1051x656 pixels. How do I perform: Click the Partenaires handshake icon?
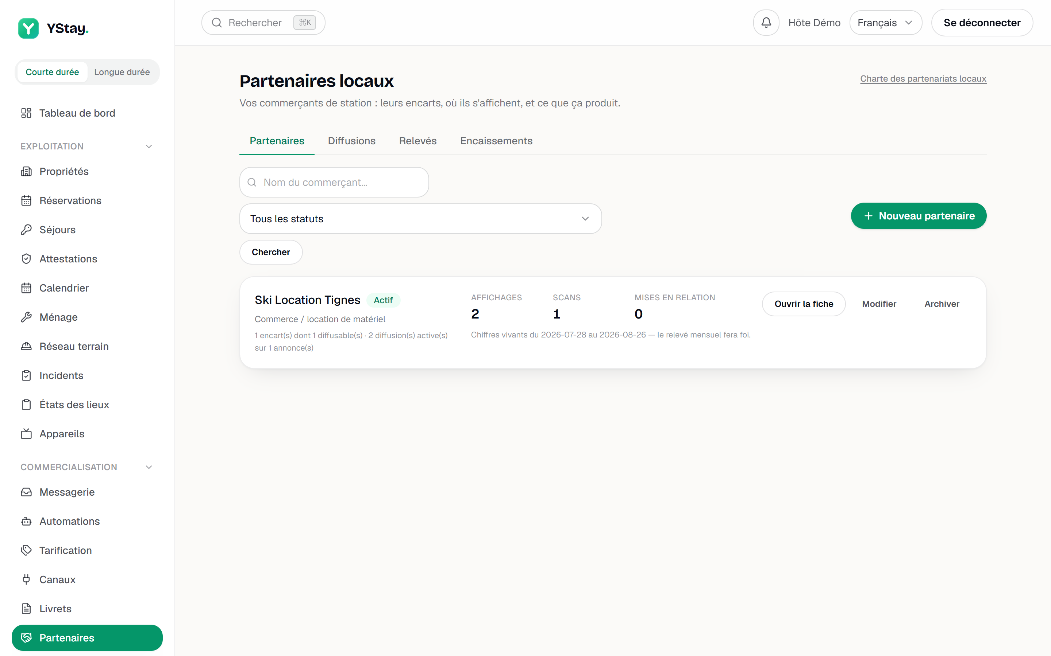click(x=26, y=638)
